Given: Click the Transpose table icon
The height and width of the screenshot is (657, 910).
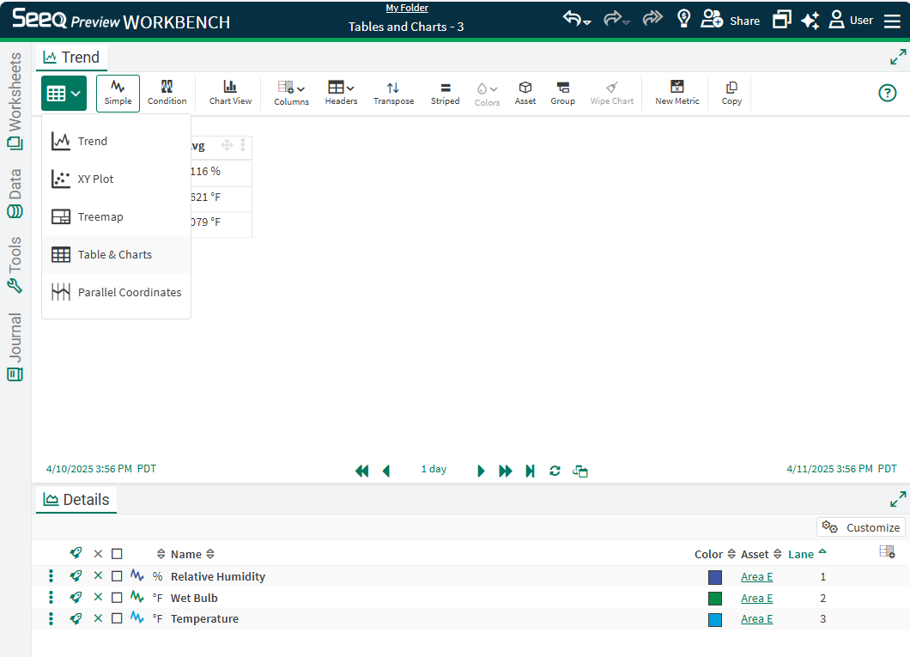Looking at the screenshot, I should [x=393, y=93].
